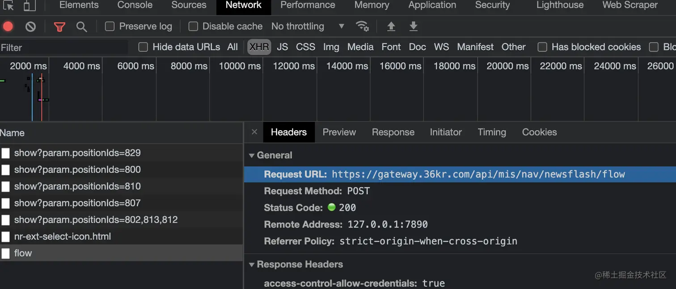Open the Preview detail tab
The height and width of the screenshot is (289, 676).
pyautogui.click(x=339, y=132)
